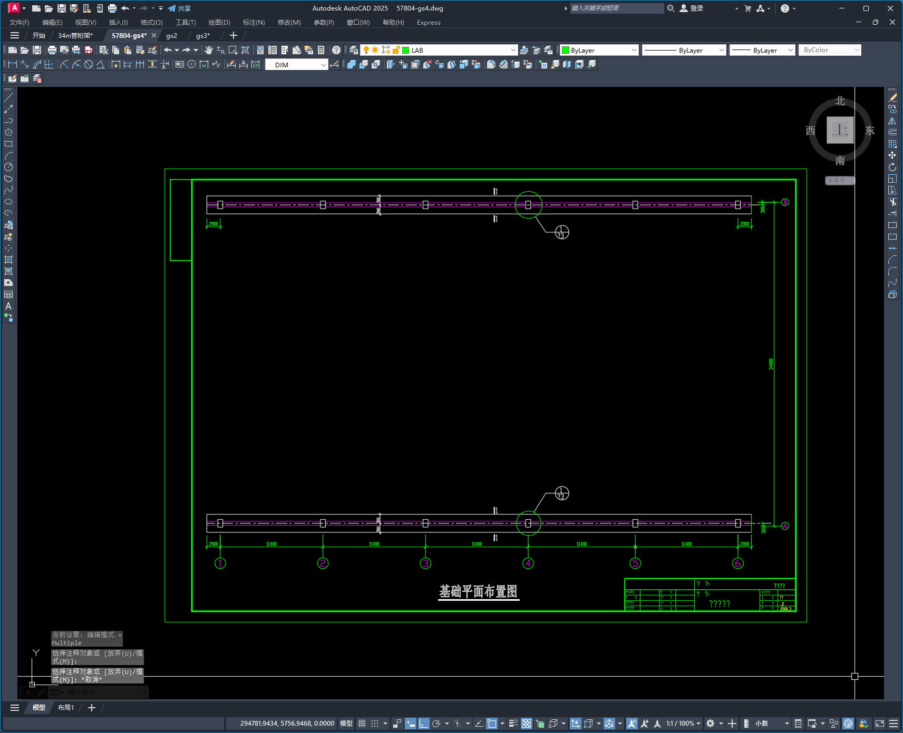Toggle Ortho mode in status bar
Image resolution: width=903 pixels, height=733 pixels.
(x=424, y=724)
